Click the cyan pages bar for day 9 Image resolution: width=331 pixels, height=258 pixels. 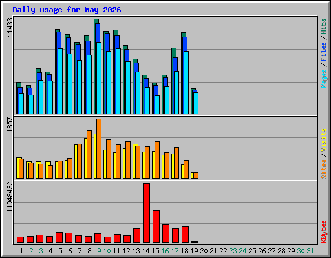tap(99, 78)
